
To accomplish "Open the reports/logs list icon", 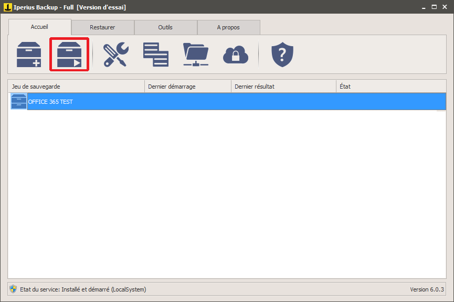I will coord(156,55).
